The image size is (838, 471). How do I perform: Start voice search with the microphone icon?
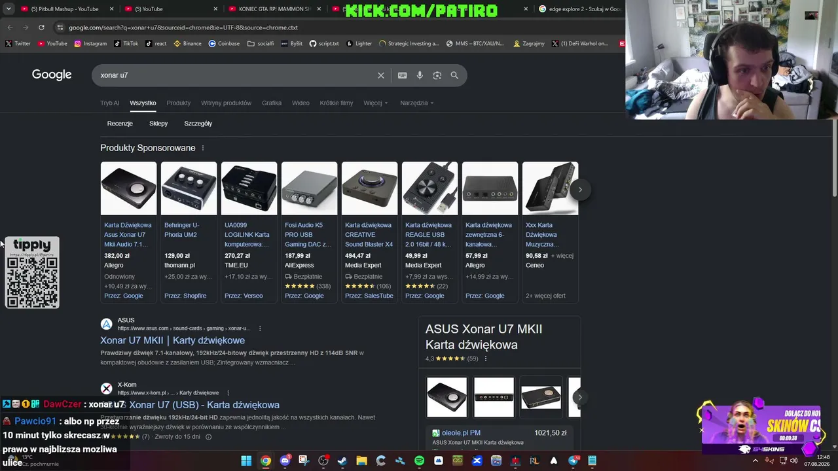coord(420,75)
